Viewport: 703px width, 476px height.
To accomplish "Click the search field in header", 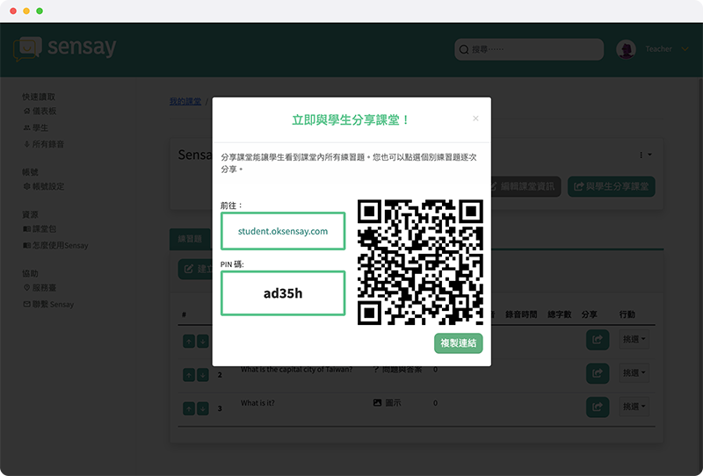I will [529, 50].
